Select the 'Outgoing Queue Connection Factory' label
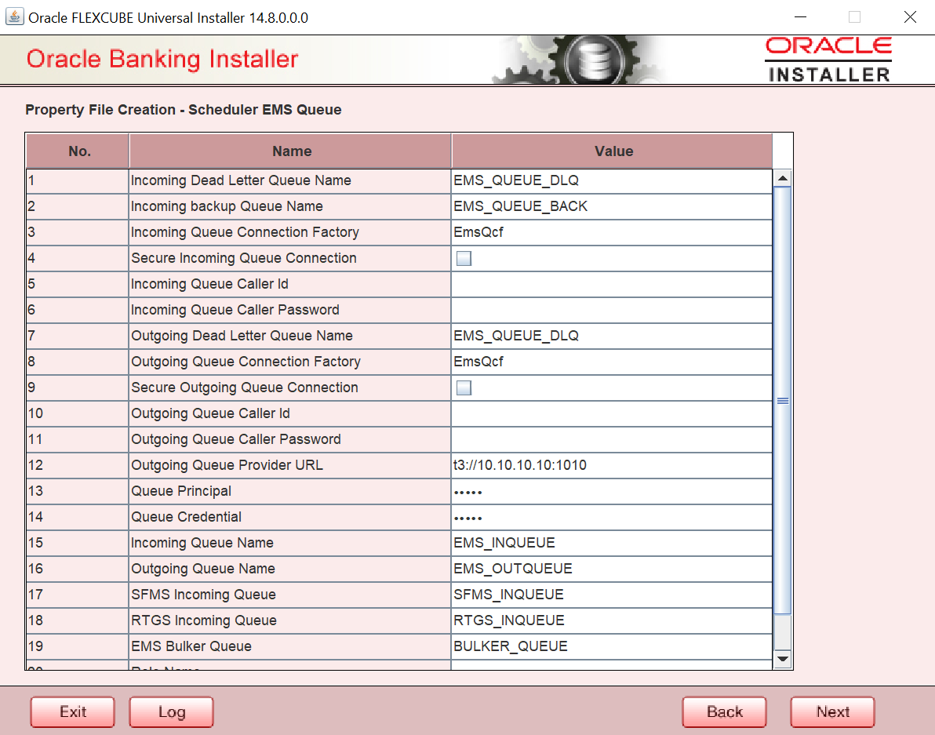 pos(246,362)
